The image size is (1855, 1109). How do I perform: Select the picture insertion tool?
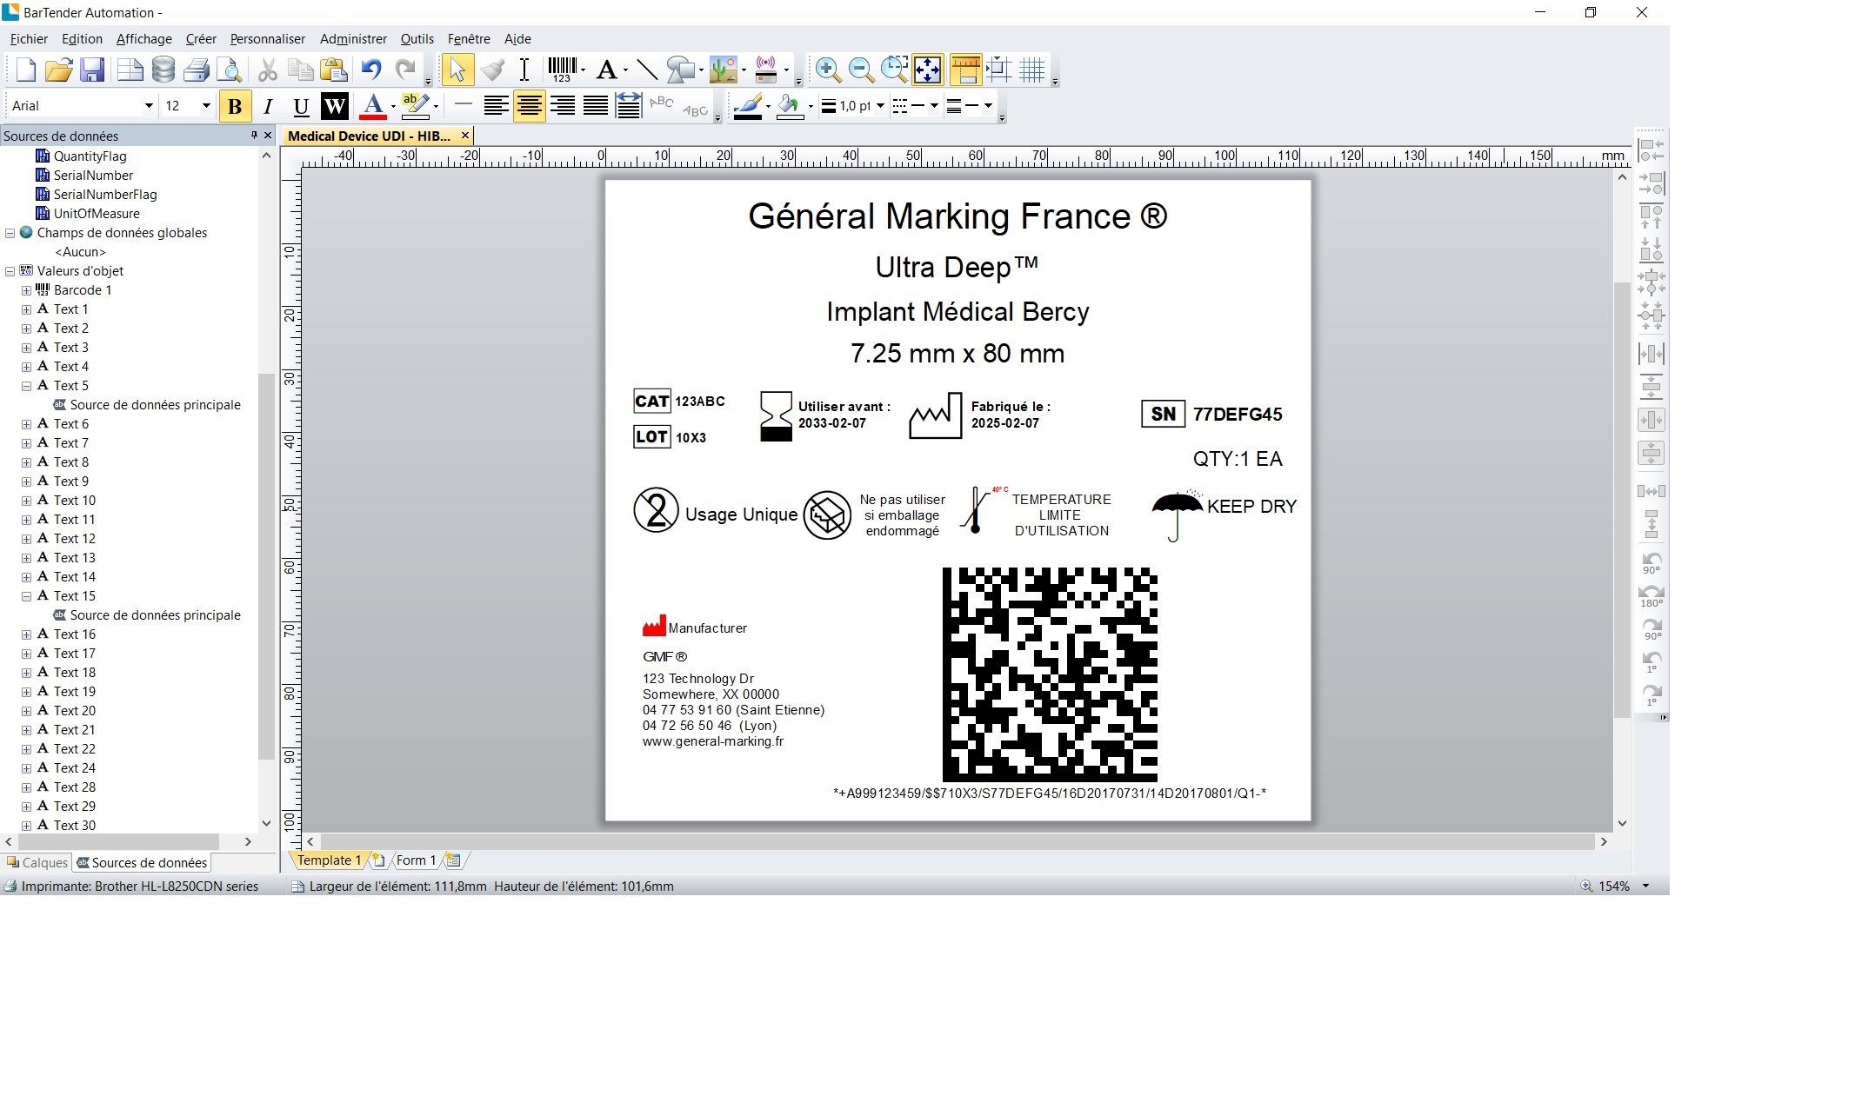pyautogui.click(x=723, y=70)
